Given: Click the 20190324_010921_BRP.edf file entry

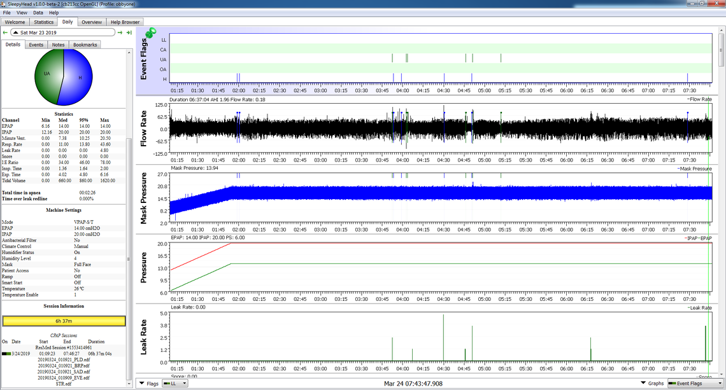Looking at the screenshot, I should click(x=64, y=365).
